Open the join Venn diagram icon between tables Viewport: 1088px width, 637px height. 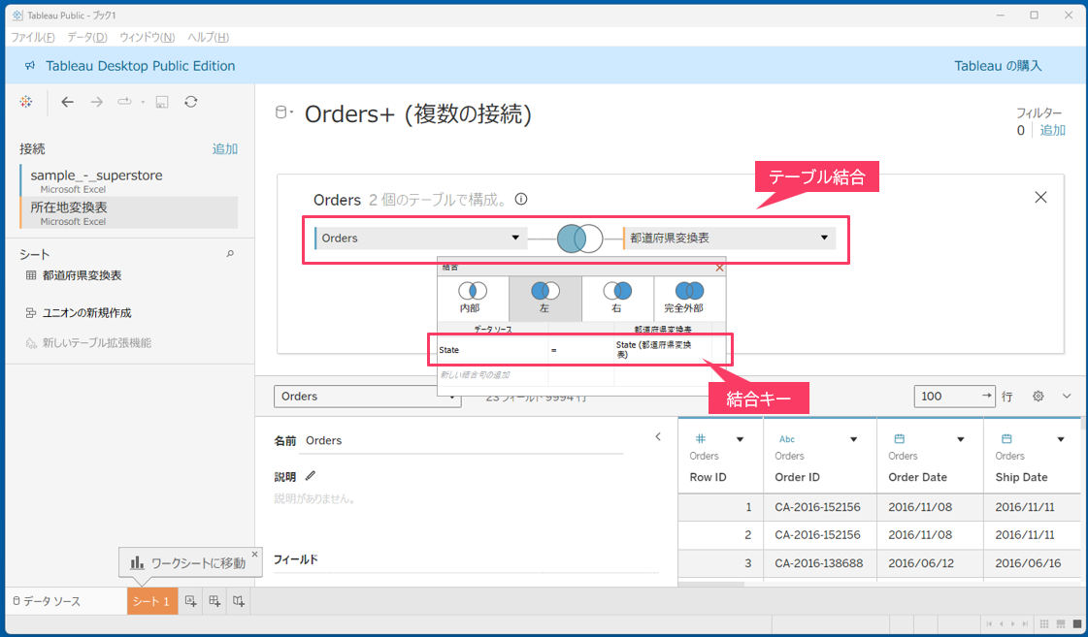[x=579, y=238]
